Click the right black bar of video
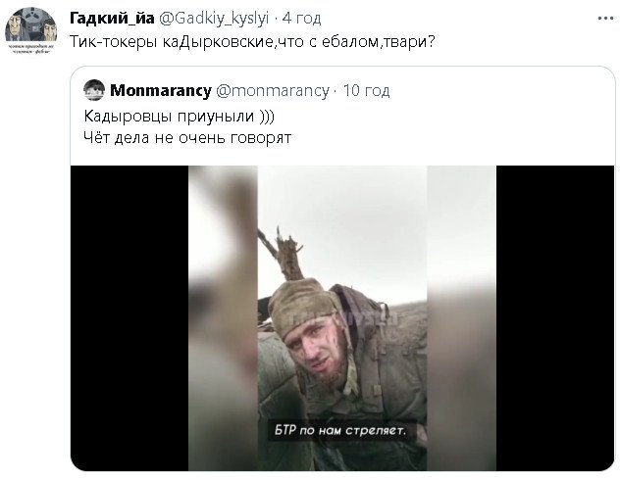Image resolution: width=620 pixels, height=480 pixels. pos(555,317)
